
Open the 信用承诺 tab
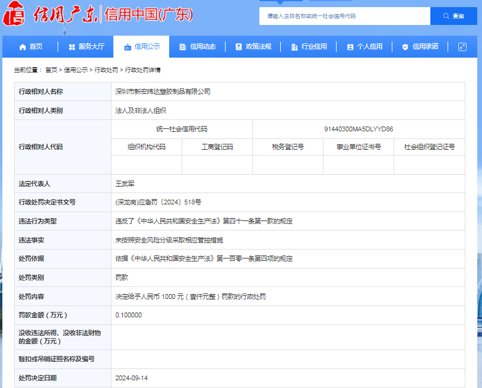click(x=420, y=46)
